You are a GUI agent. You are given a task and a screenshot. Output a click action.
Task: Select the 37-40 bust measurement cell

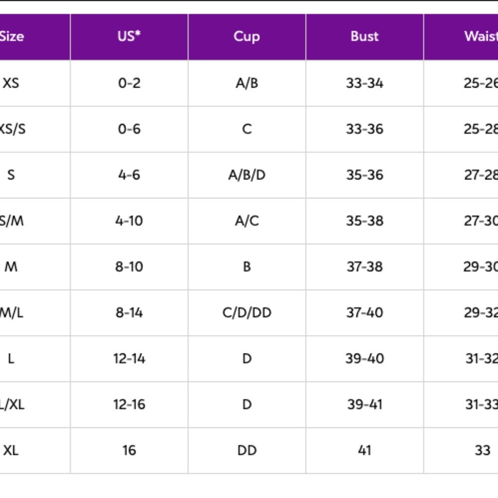tap(365, 312)
